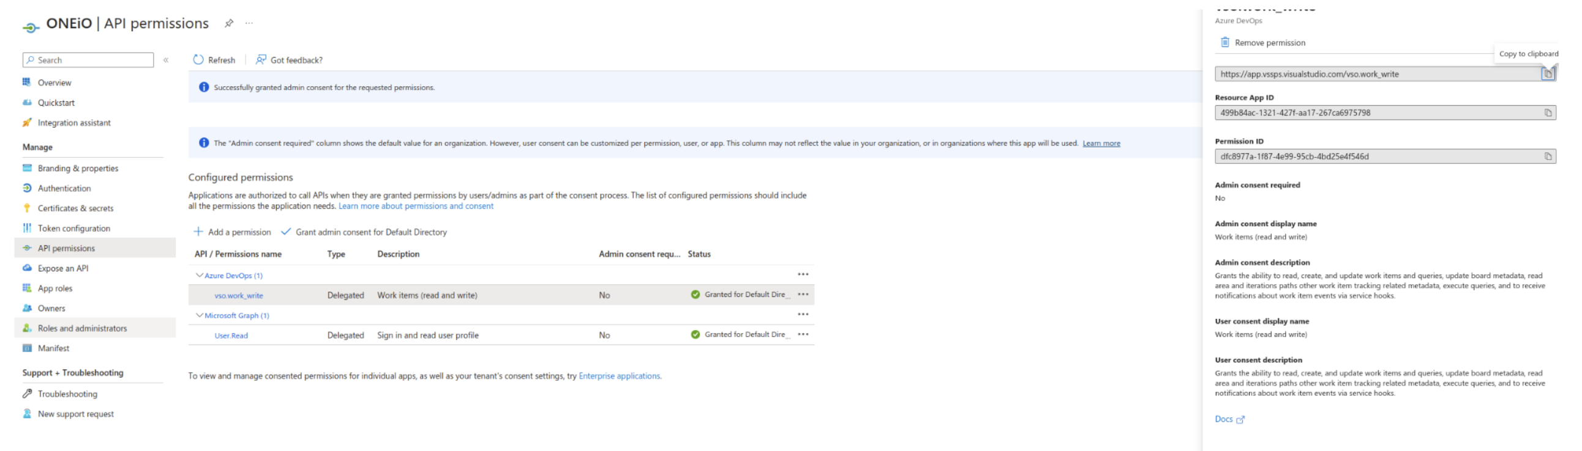Image resolution: width=1582 pixels, height=451 pixels.
Task: Click the trash icon for Remove permission
Action: click(x=1224, y=42)
